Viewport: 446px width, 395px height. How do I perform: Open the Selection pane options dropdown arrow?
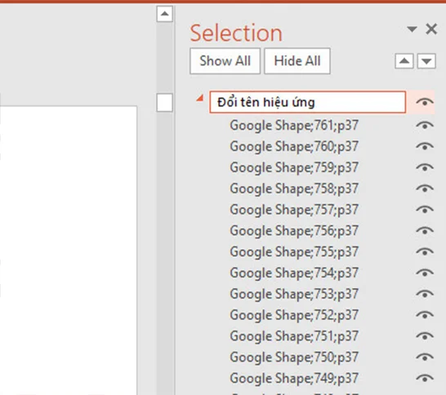pos(412,29)
